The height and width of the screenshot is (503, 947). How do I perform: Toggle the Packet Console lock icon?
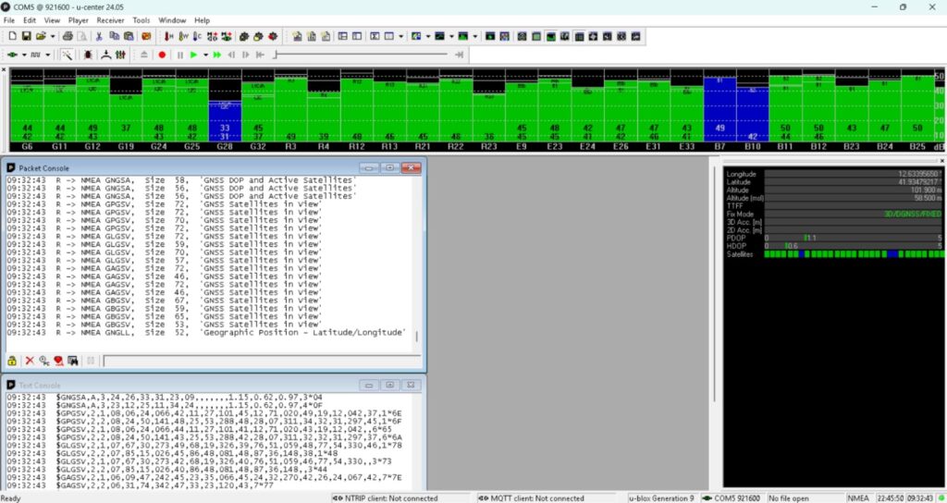[x=12, y=361]
